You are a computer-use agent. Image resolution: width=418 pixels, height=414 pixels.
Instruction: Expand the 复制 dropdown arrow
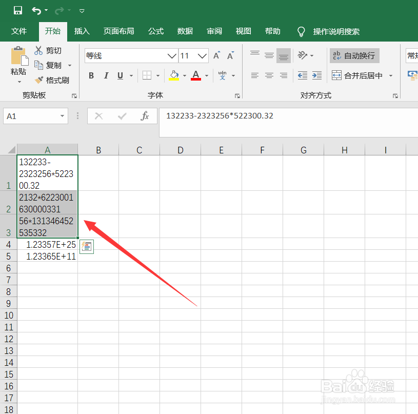coord(70,65)
